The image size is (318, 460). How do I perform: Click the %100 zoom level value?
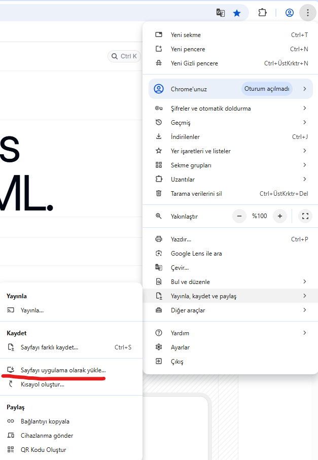(x=260, y=216)
